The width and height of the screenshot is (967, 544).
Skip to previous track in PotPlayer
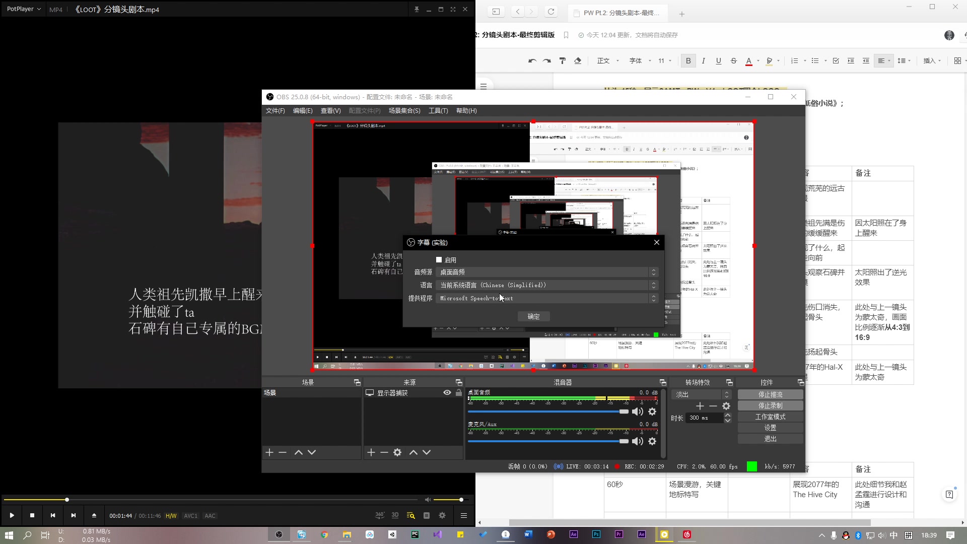pyautogui.click(x=53, y=515)
